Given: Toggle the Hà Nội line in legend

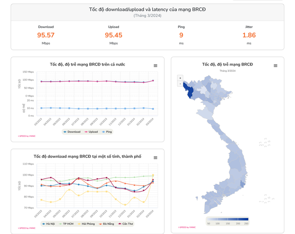Looking at the screenshot, I should [x=48, y=224].
